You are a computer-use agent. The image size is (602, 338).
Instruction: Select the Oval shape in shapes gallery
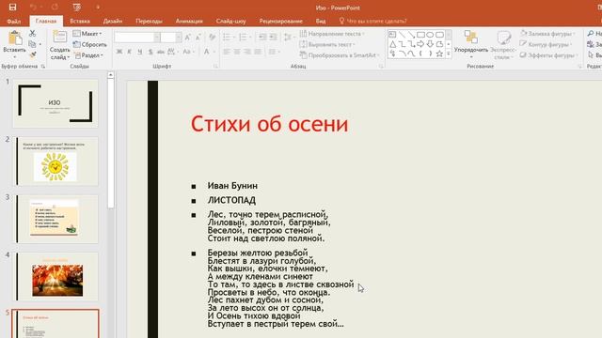click(430, 35)
